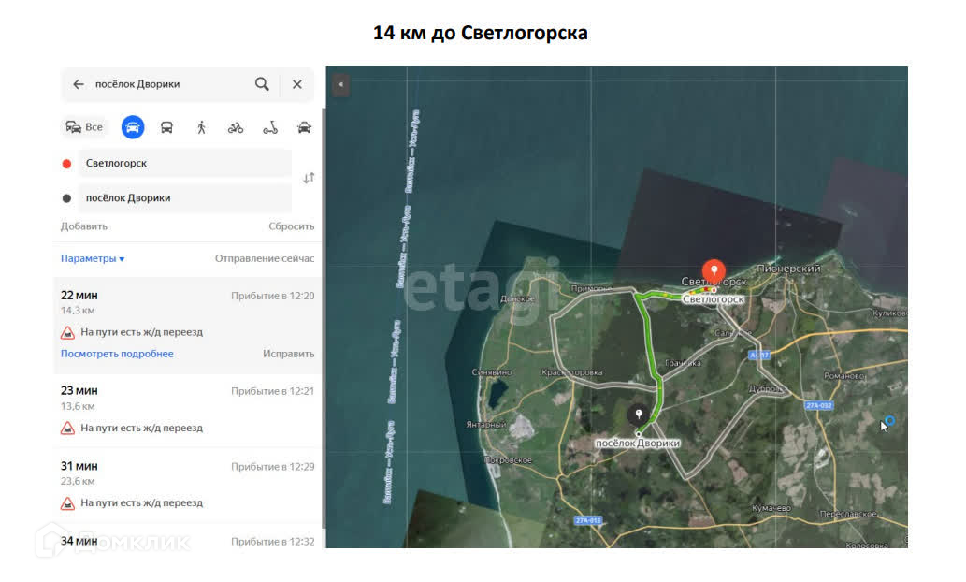Switch to scooter route mode

tap(270, 127)
